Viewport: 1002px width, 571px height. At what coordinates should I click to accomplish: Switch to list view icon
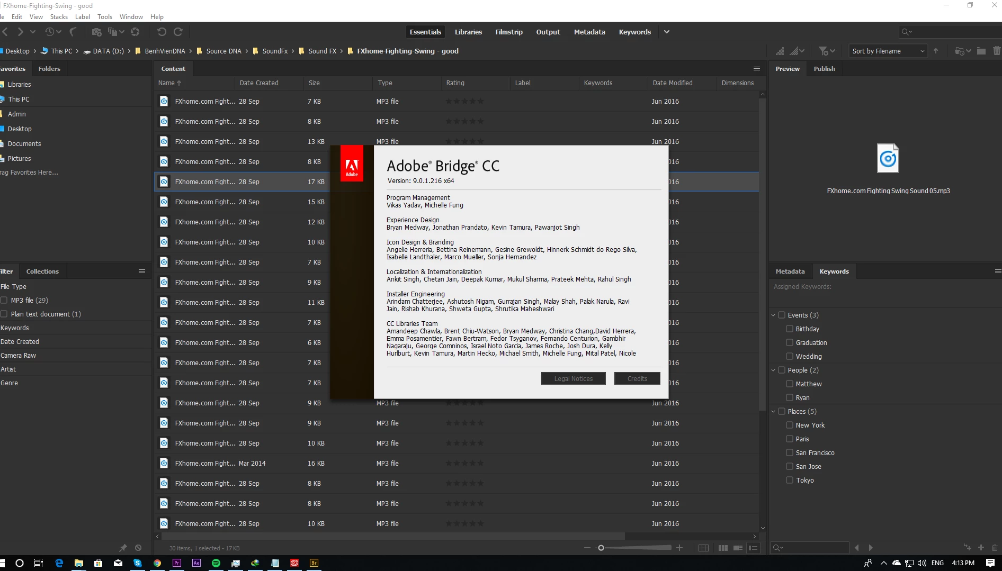[x=753, y=548]
